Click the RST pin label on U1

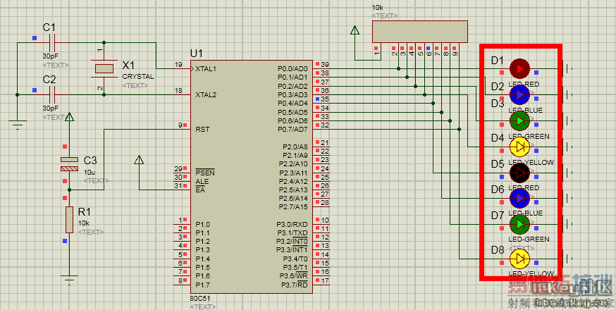(202, 129)
